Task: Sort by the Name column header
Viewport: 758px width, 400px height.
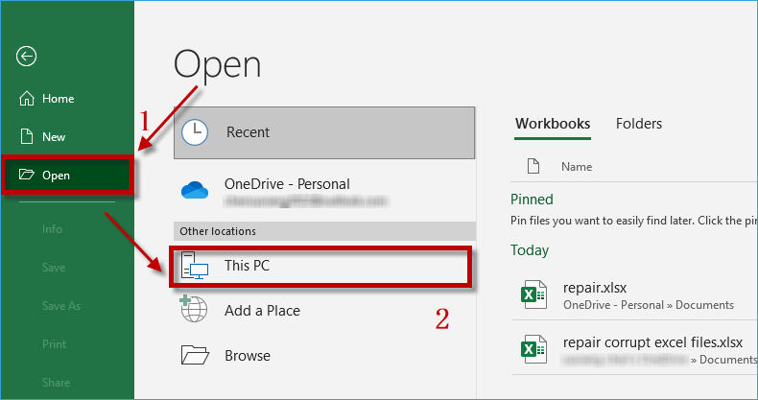Action: pyautogui.click(x=577, y=167)
